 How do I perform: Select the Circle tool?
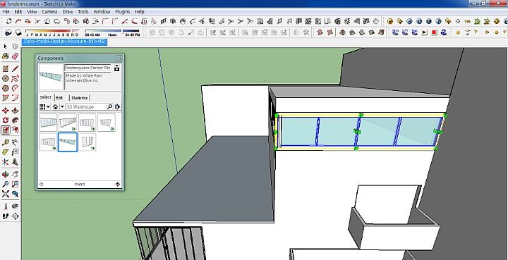pyautogui.click(x=6, y=78)
